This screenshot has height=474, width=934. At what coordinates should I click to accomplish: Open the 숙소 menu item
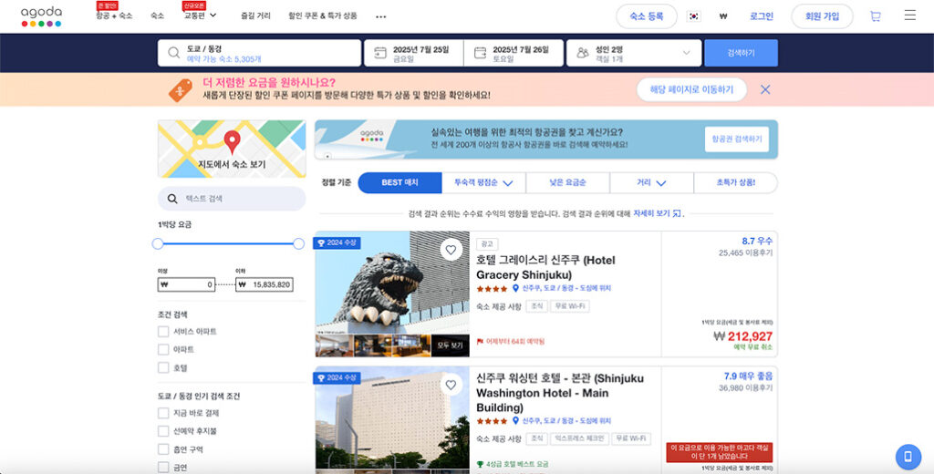pyautogui.click(x=157, y=16)
